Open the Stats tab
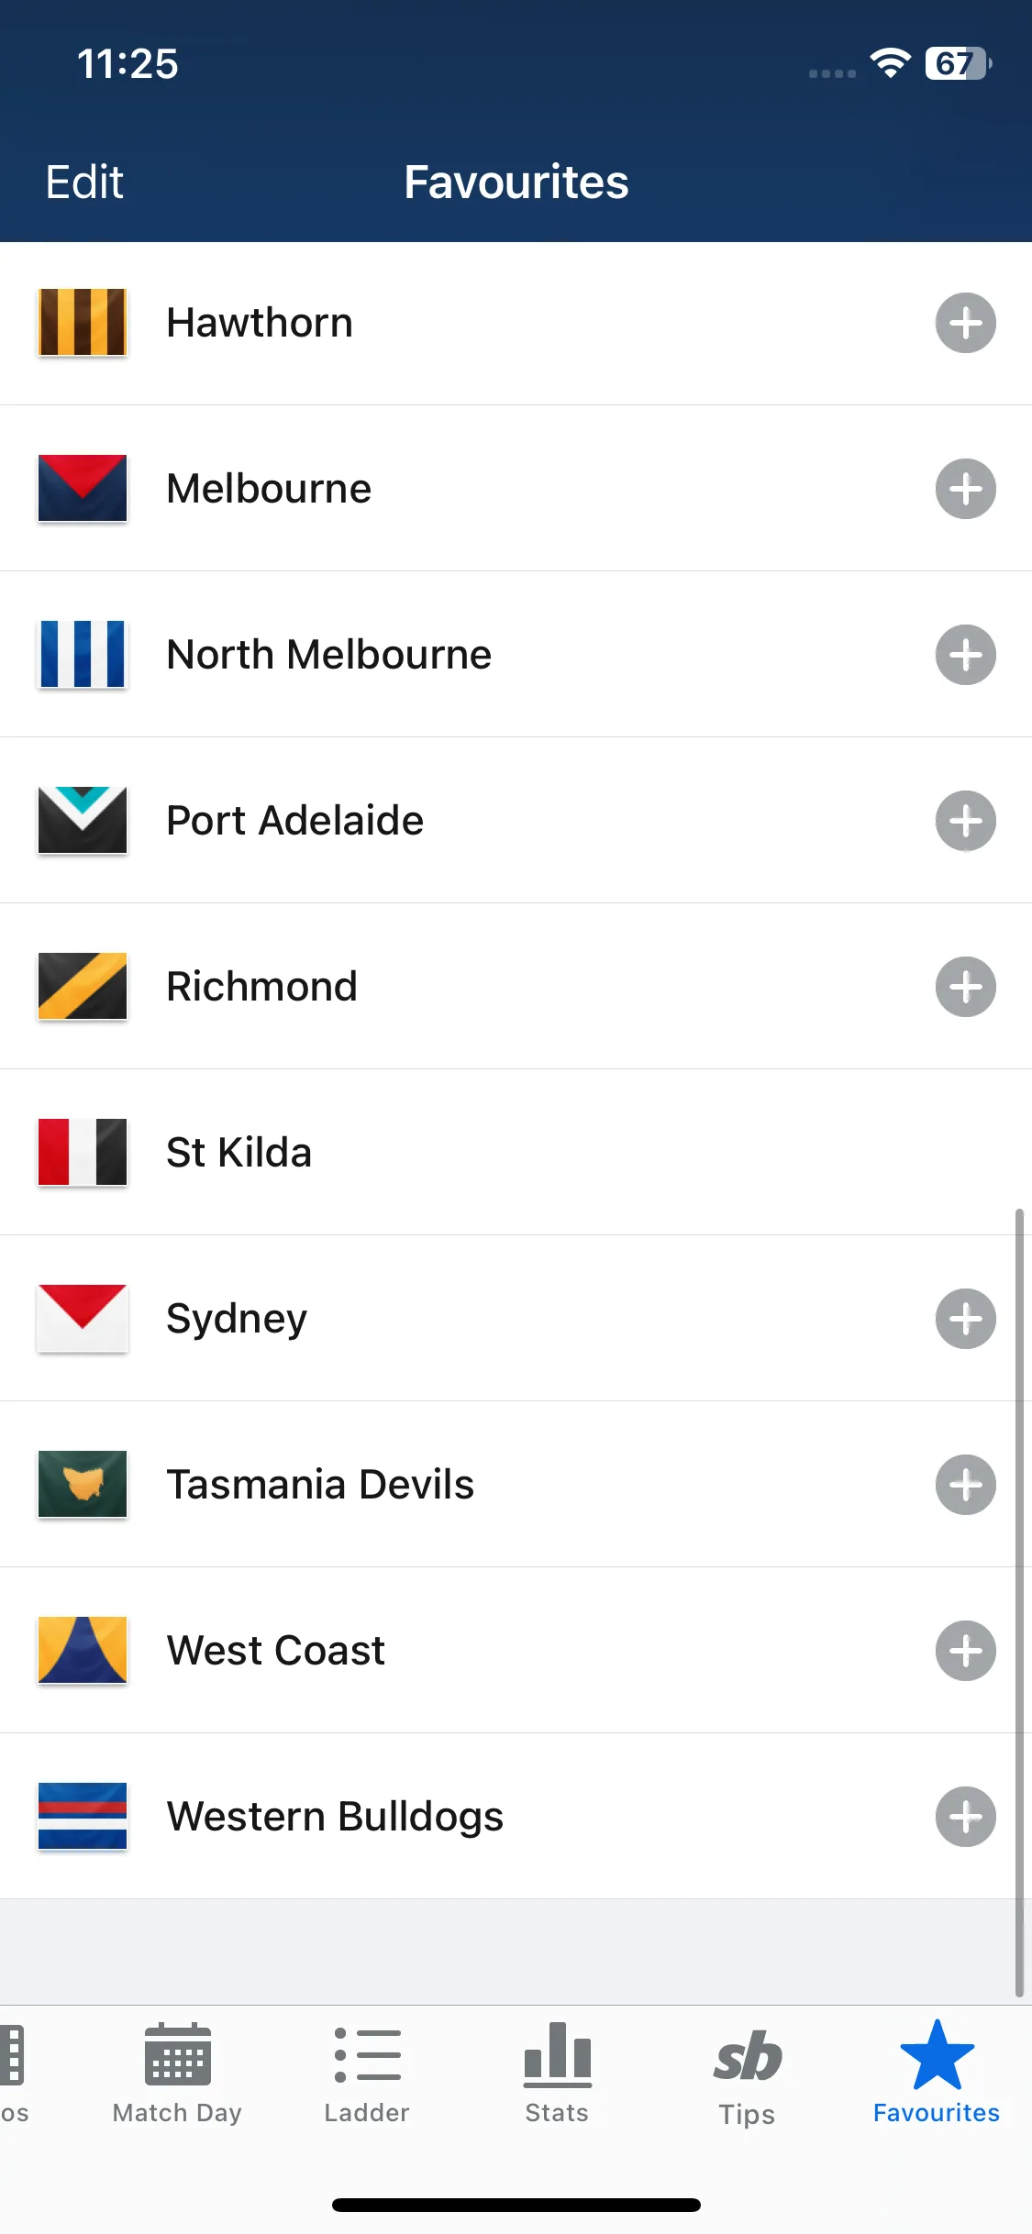Screen dimensions: 1032x2234 click(557, 2073)
